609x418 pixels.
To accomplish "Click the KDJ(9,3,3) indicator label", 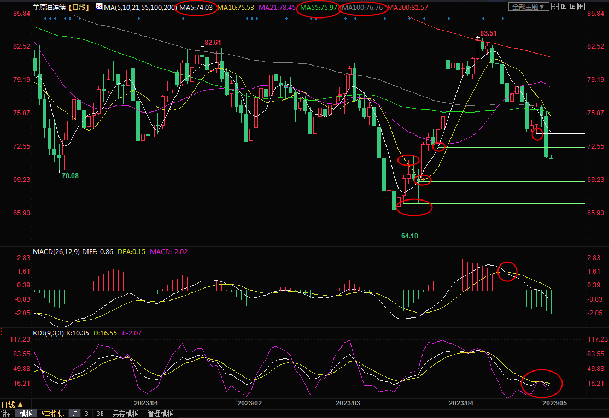I will pyautogui.click(x=49, y=332).
